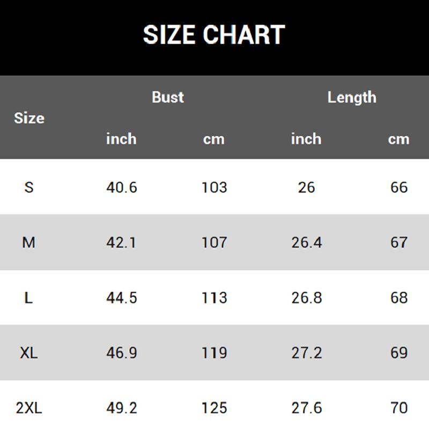The height and width of the screenshot is (429, 429).
Task: Click the 44.5 inch bust value
Action: click(x=122, y=298)
